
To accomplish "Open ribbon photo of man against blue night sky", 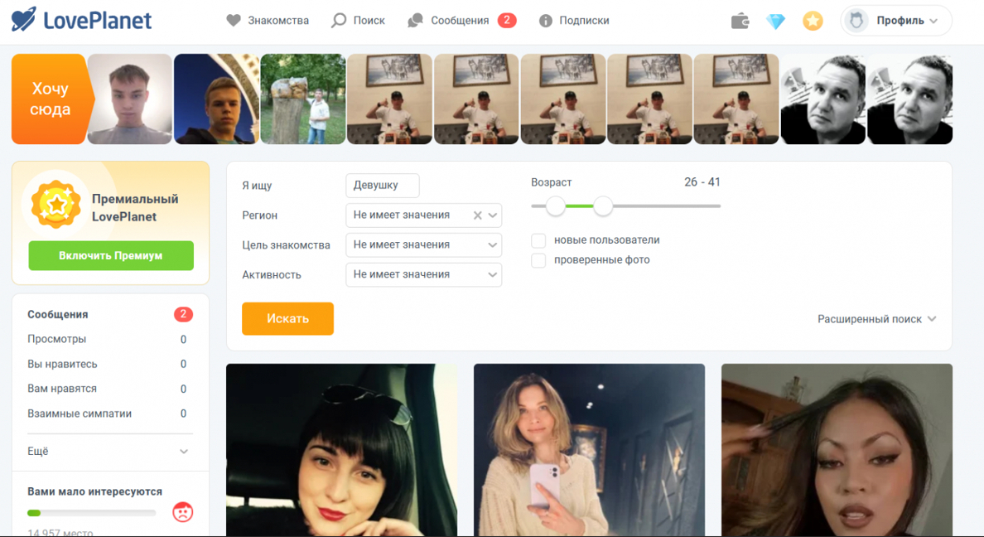I will coord(216,99).
